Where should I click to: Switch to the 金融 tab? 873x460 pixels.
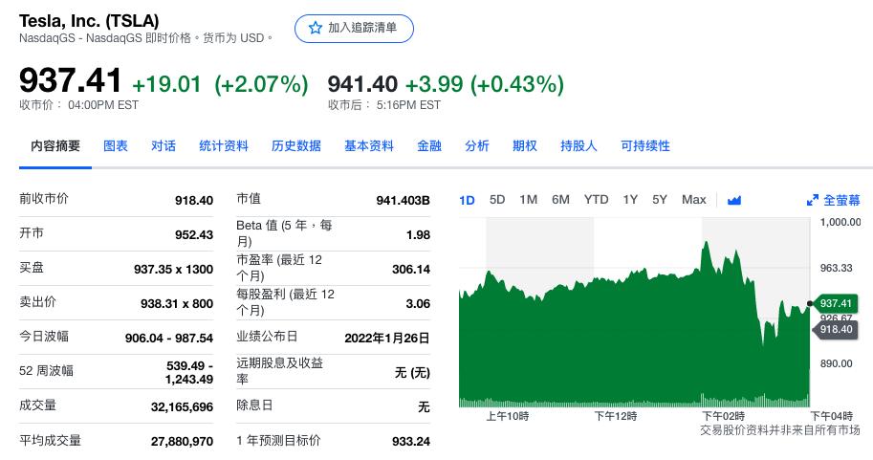[x=429, y=146]
